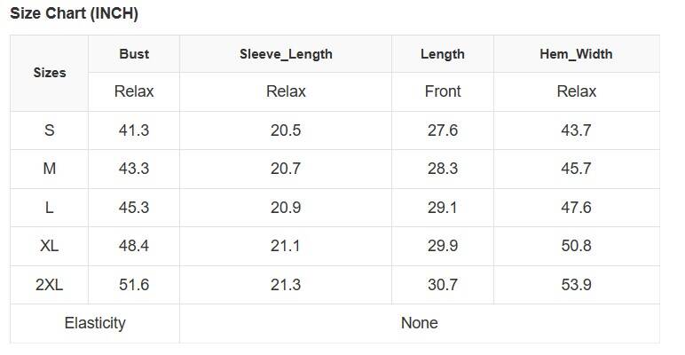685x355 pixels.
Task: Select the size S row label
Action: (x=50, y=130)
